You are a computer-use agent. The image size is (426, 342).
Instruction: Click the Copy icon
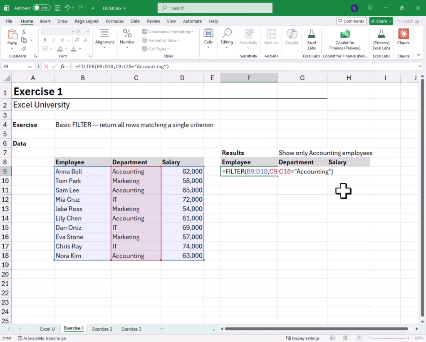(x=24, y=40)
